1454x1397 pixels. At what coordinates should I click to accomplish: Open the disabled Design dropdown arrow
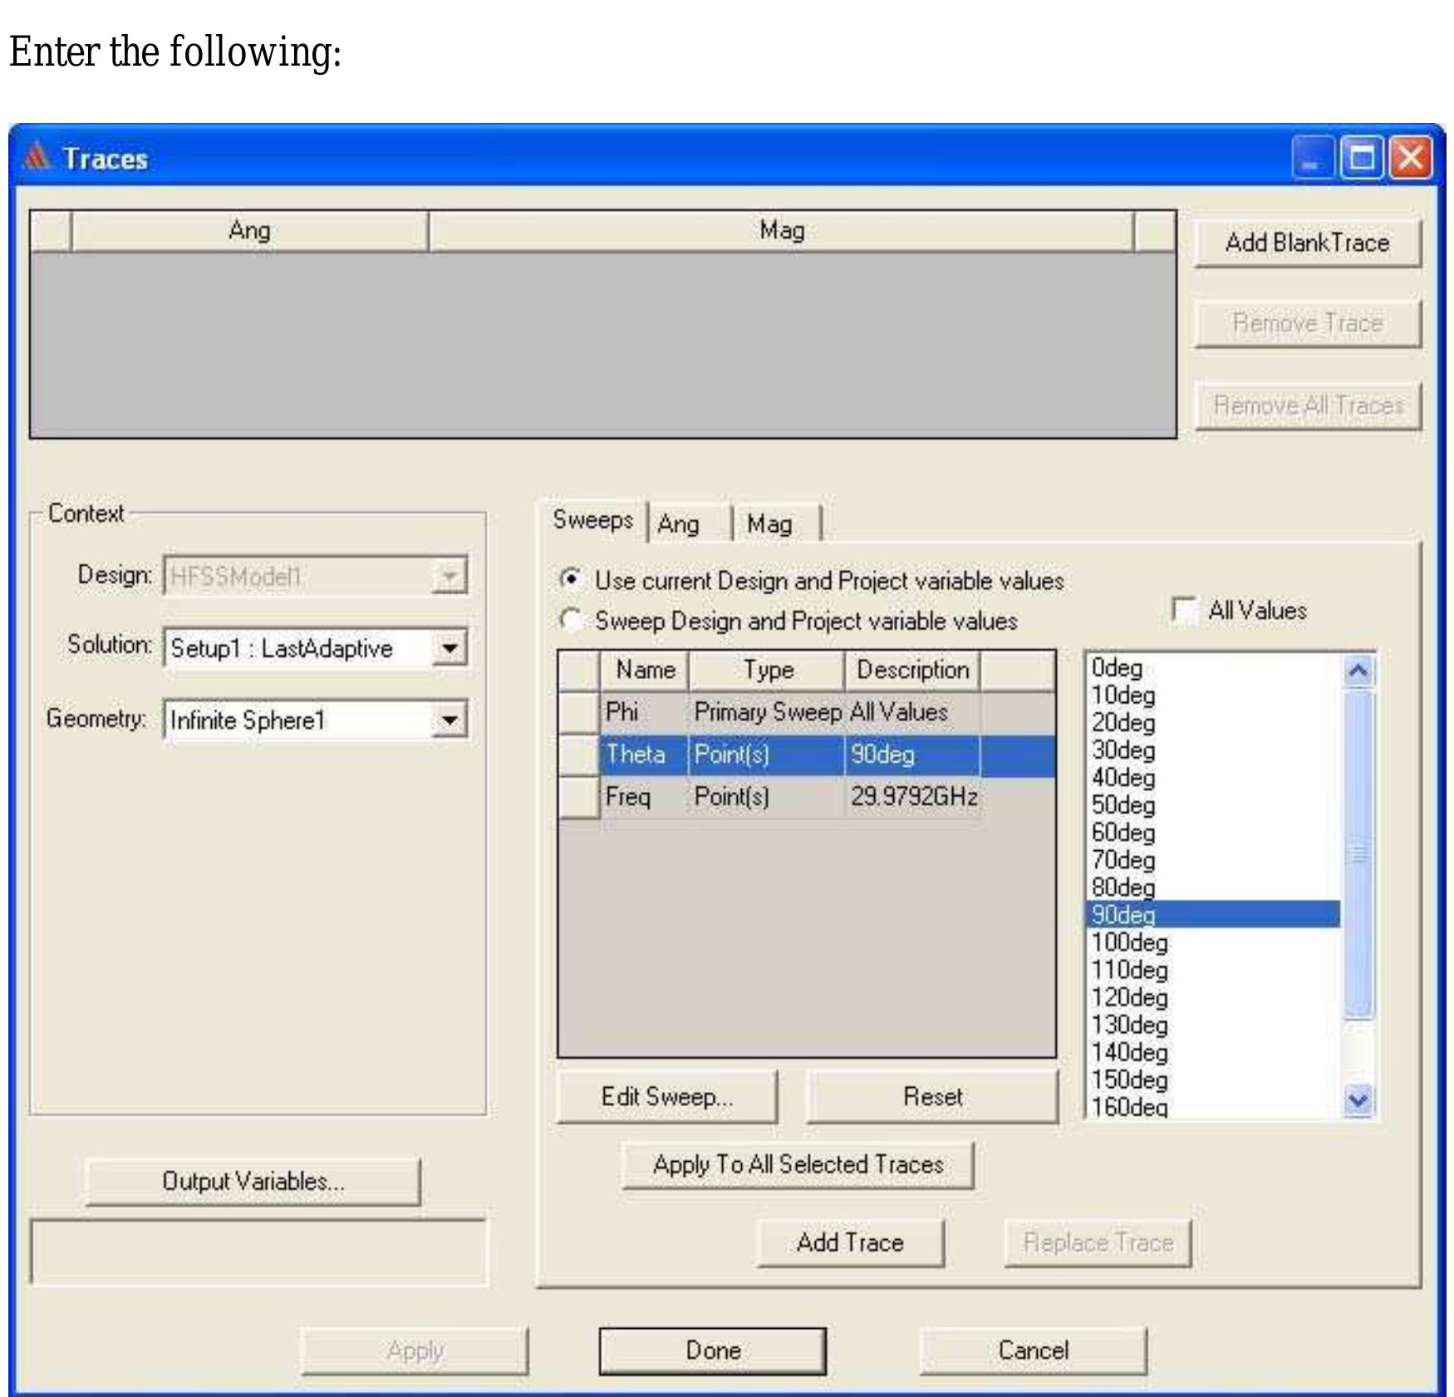coord(449,576)
